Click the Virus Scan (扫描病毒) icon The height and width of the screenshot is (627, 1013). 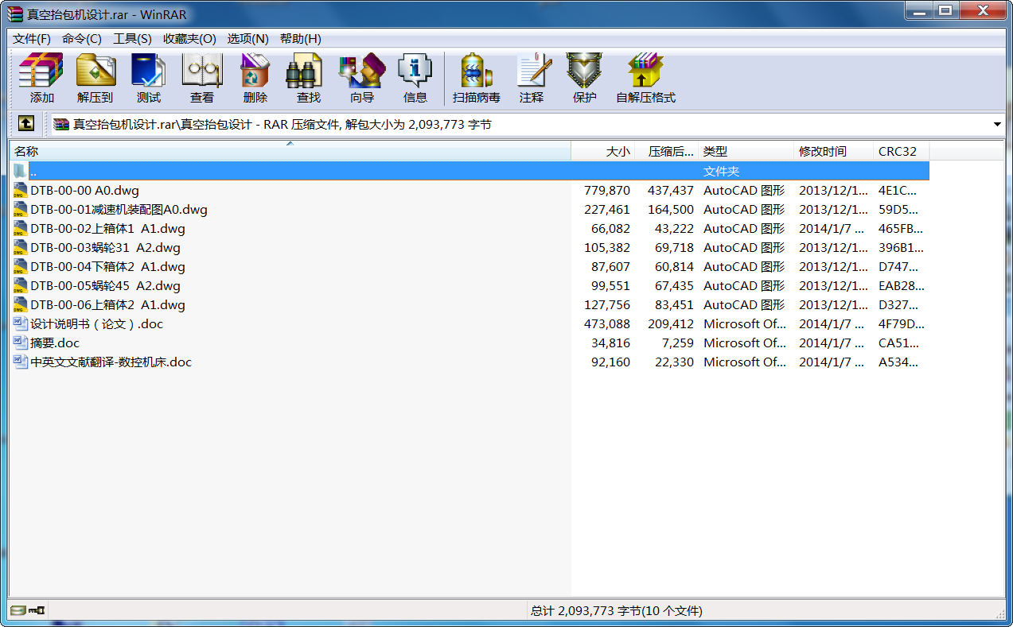pos(477,77)
